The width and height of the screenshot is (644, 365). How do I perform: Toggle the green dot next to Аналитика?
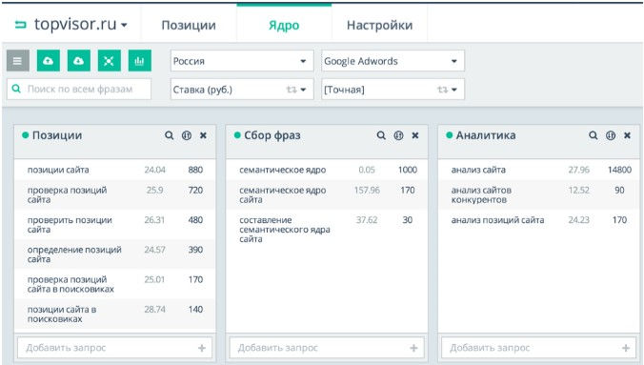(450, 135)
